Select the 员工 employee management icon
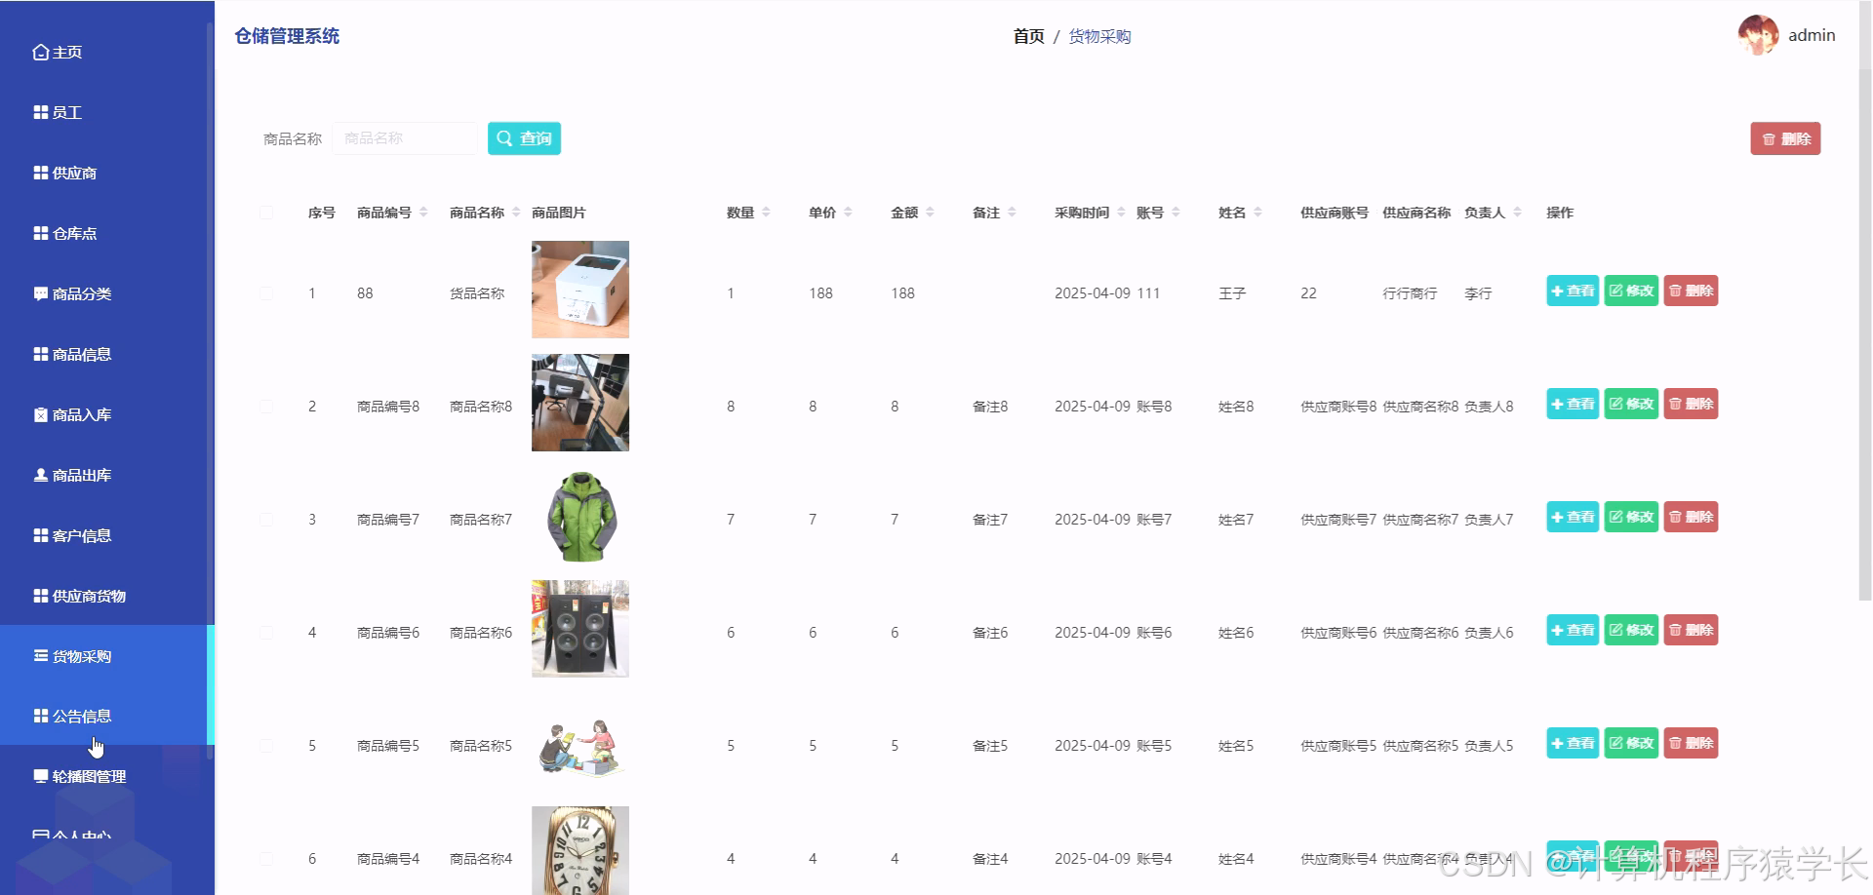This screenshot has height=895, width=1873. coord(39,112)
